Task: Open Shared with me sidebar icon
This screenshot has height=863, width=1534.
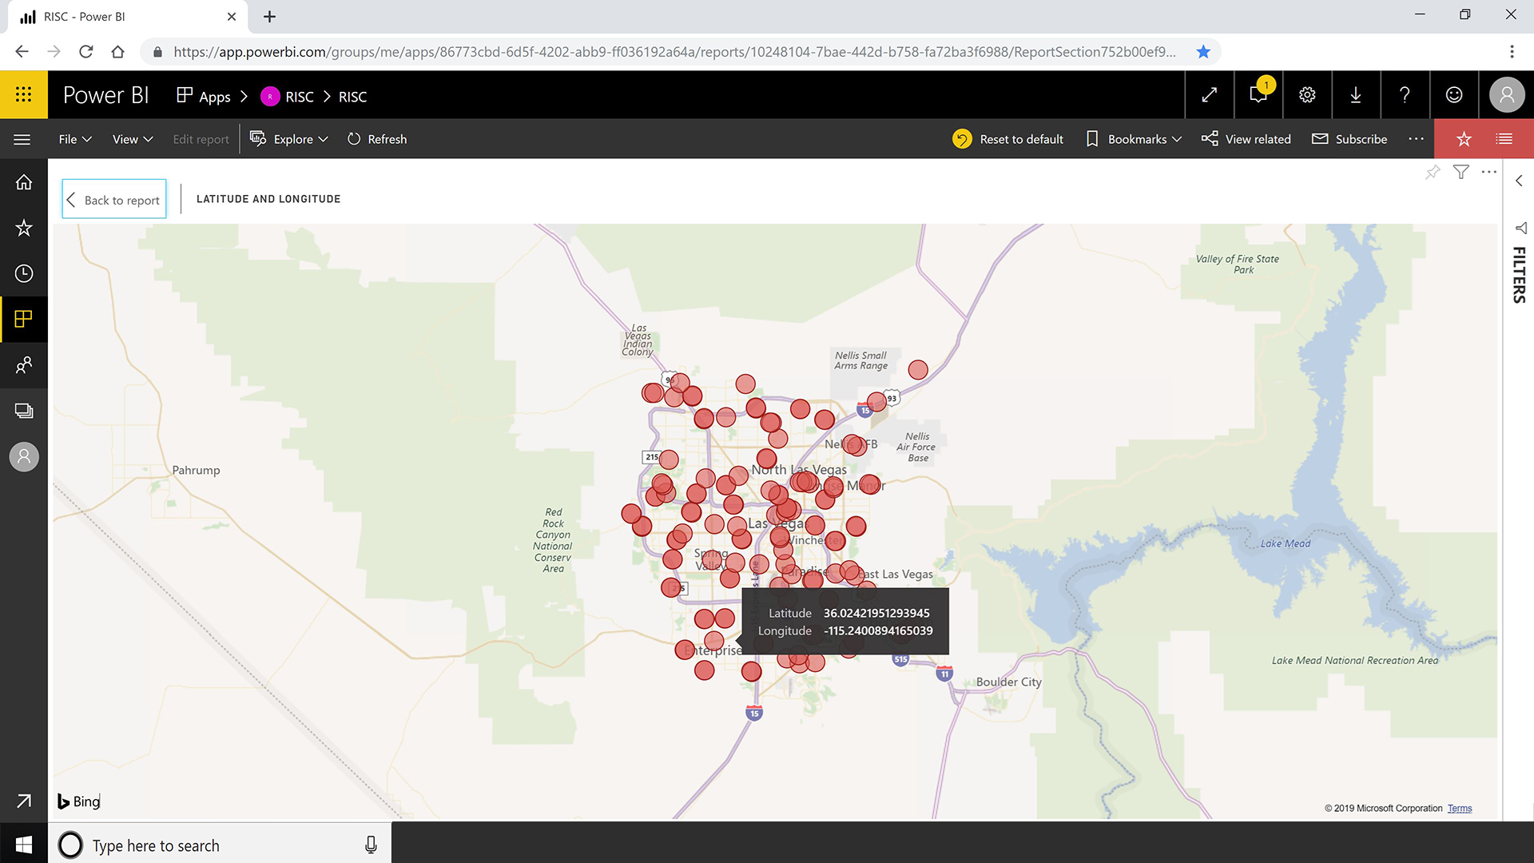Action: 24,365
